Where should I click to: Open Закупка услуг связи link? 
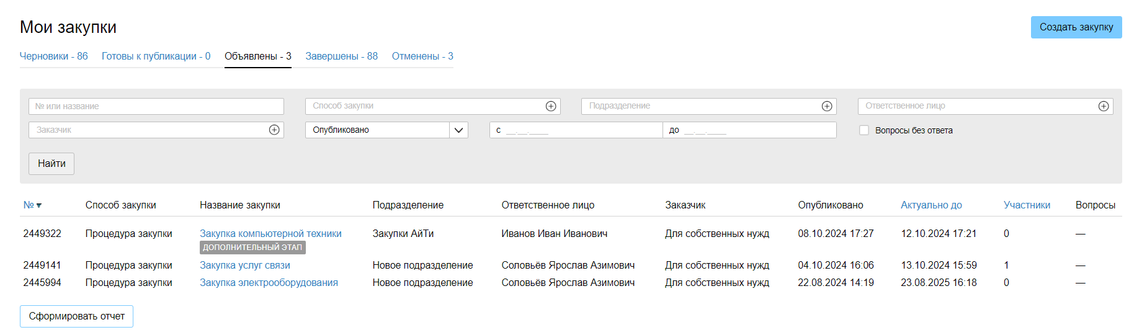point(245,265)
